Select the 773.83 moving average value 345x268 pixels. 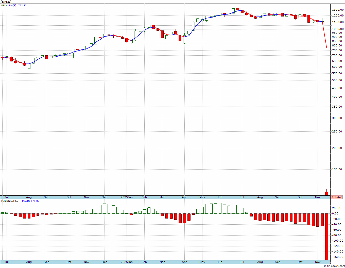[22, 6]
